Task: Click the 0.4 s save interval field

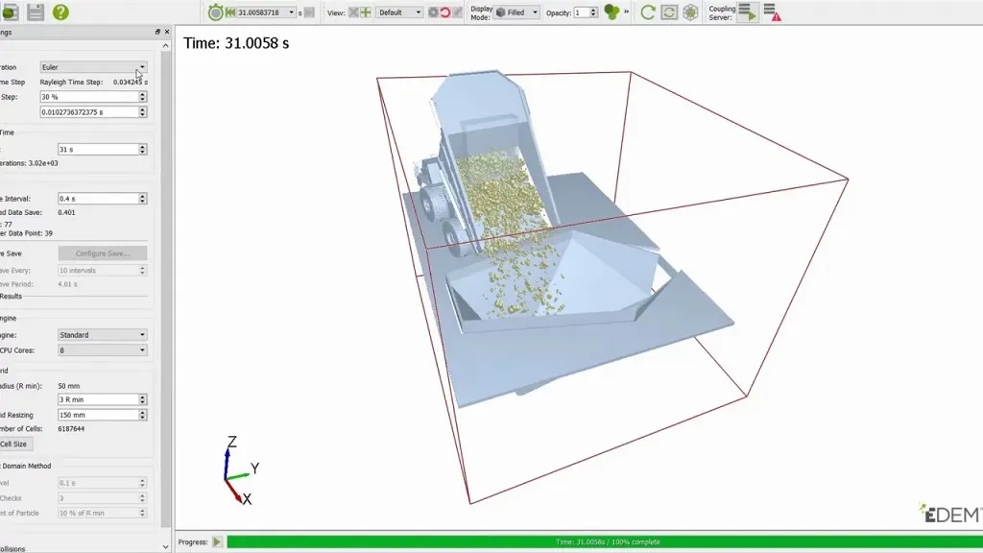Action: tap(102, 198)
